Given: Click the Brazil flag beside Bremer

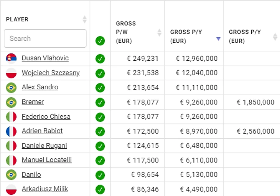Looking at the screenshot, I should tap(11, 102).
